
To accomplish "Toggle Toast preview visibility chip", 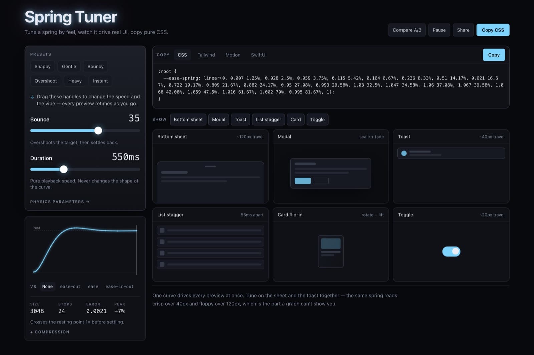I will (x=240, y=120).
